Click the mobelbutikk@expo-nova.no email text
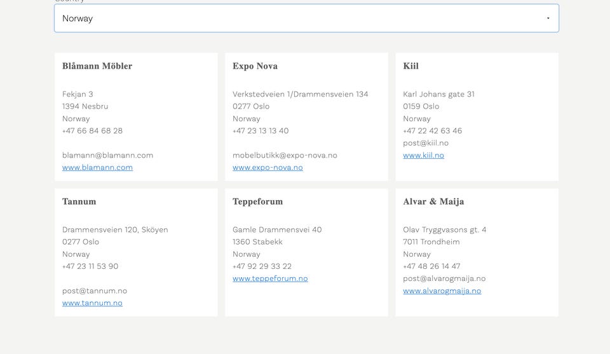This screenshot has width=610, height=354. click(x=285, y=155)
